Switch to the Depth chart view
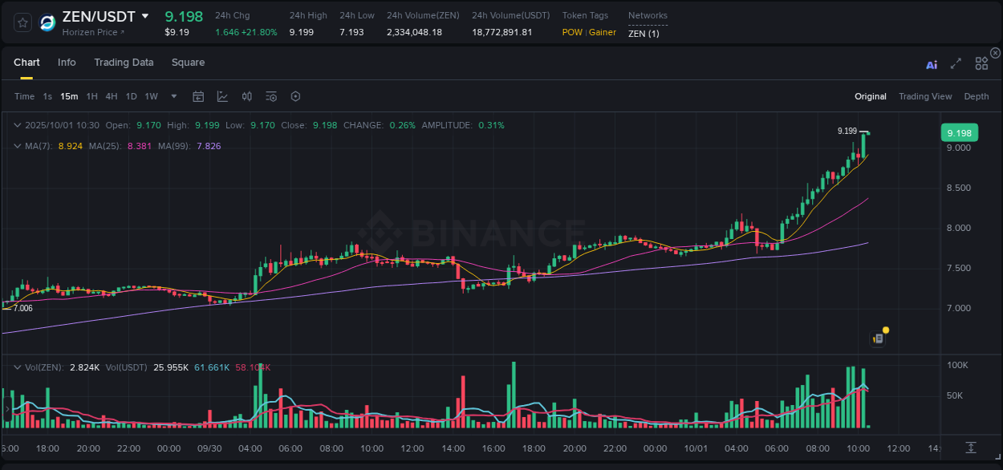Viewport: 1003px width, 470px height. (x=977, y=95)
